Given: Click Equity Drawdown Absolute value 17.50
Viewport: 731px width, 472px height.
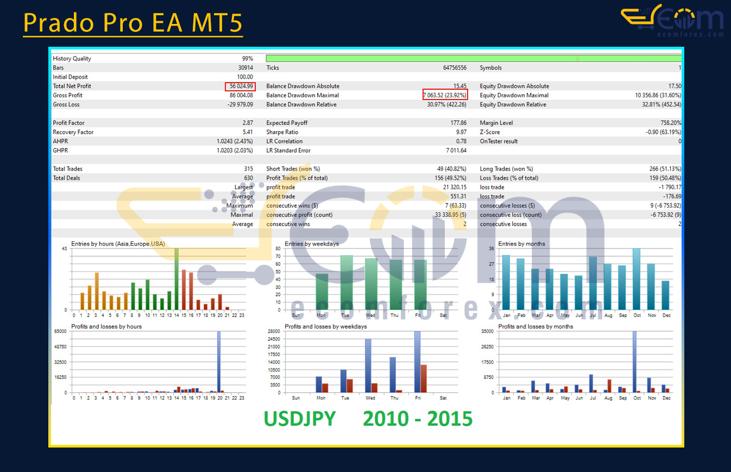Looking at the screenshot, I should (675, 86).
